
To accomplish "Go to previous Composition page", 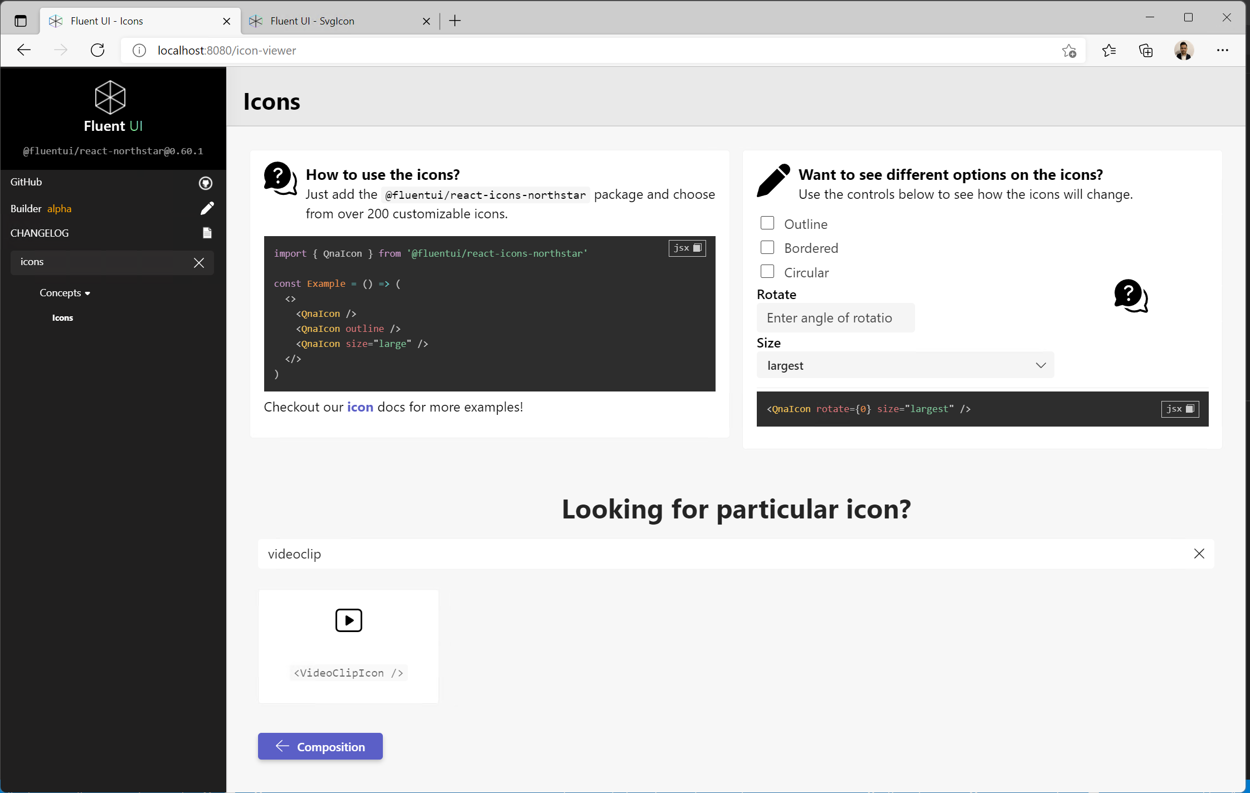I will (x=320, y=746).
